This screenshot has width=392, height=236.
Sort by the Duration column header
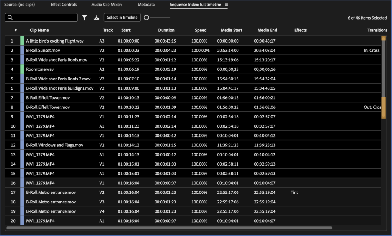point(166,30)
